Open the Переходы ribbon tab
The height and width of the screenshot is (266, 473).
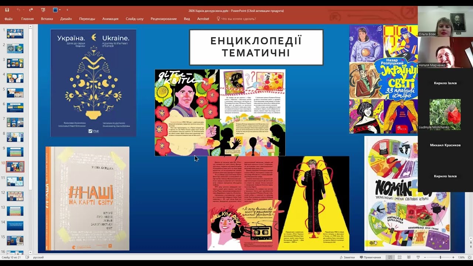[x=87, y=19]
